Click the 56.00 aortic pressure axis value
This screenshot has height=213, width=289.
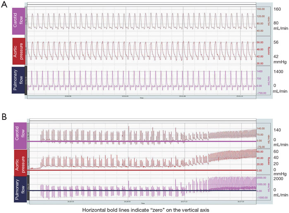pyautogui.click(x=260, y=42)
